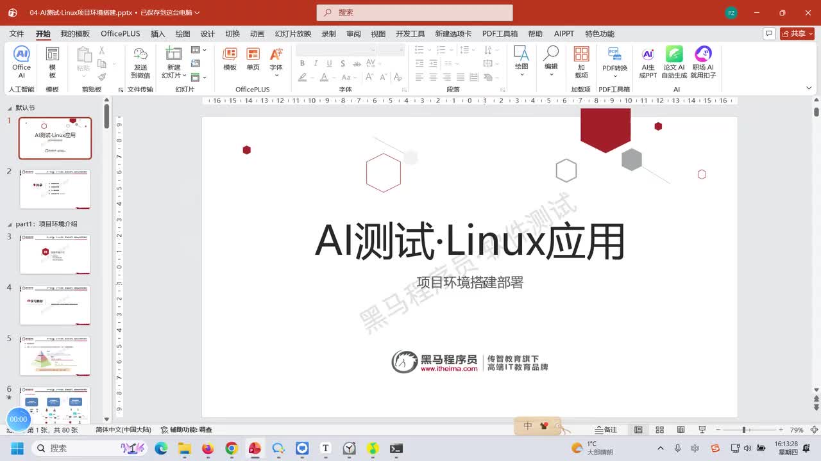Image resolution: width=821 pixels, height=461 pixels.
Task: Open file save-location dropdown in title bar
Action: (197, 13)
